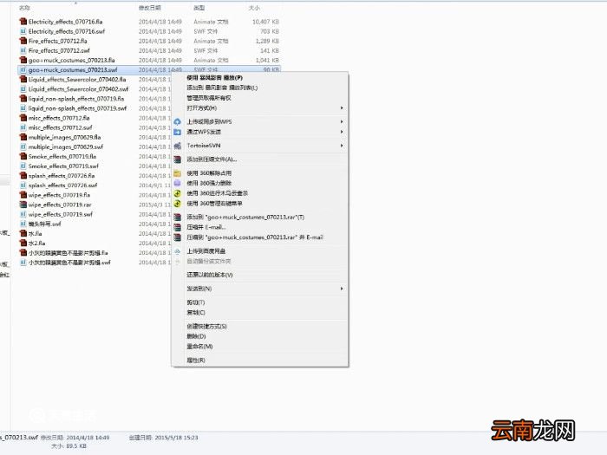Viewport: 607px width, 455px height.
Task: Pick 删除(D) in the context menu
Action: click(196, 336)
